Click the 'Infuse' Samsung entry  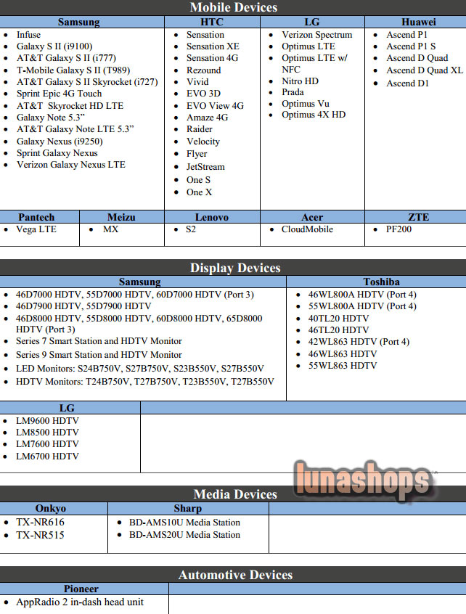tap(28, 35)
